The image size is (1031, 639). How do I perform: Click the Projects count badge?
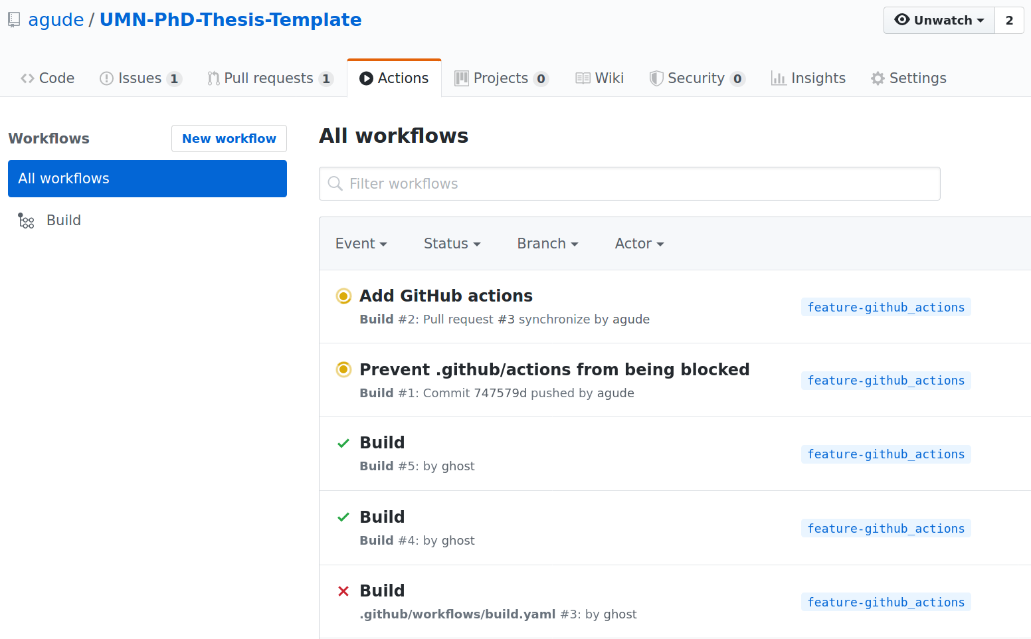[541, 79]
